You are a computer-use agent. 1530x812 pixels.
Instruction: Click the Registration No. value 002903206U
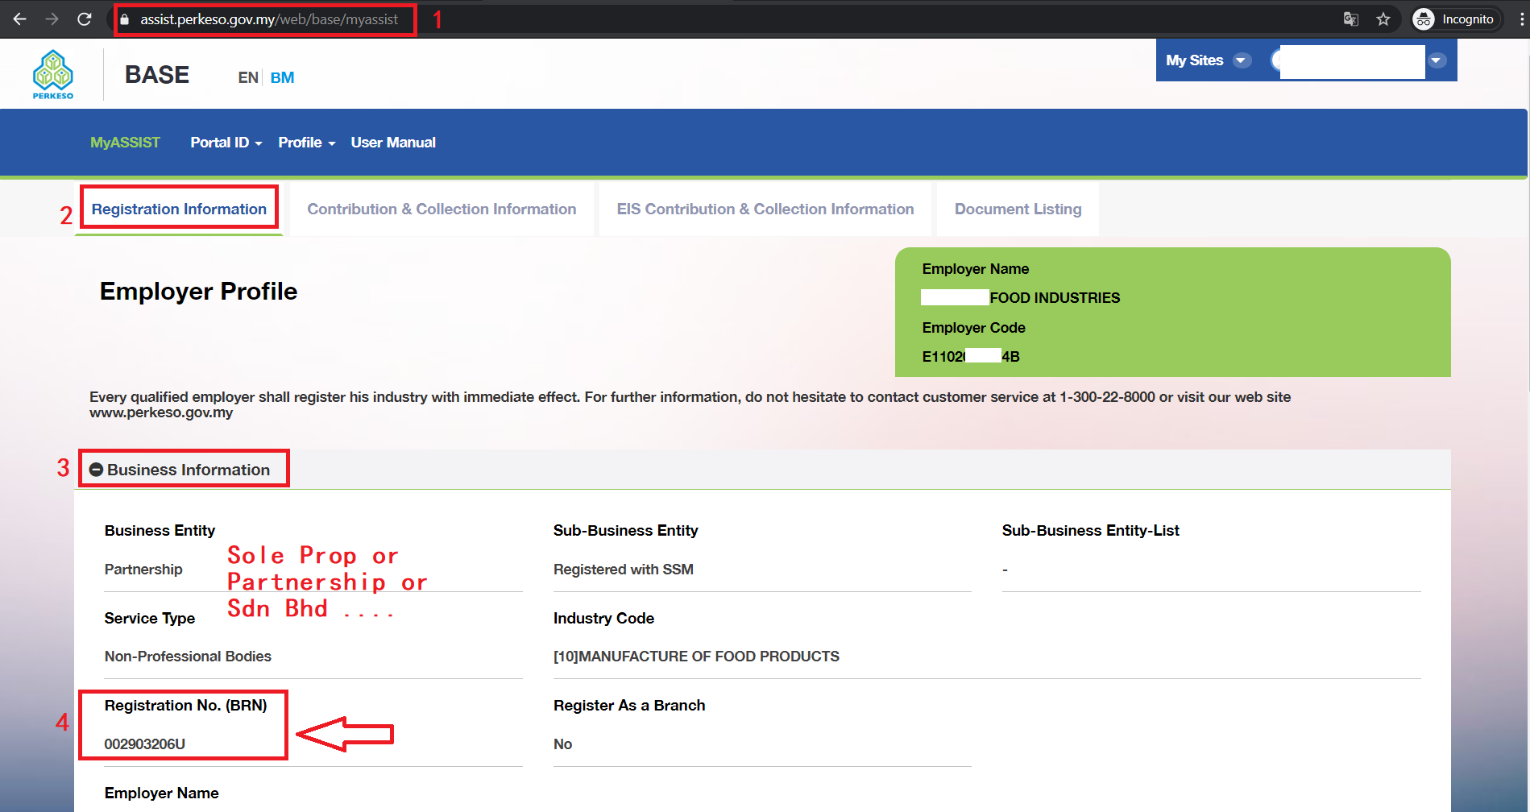point(145,744)
